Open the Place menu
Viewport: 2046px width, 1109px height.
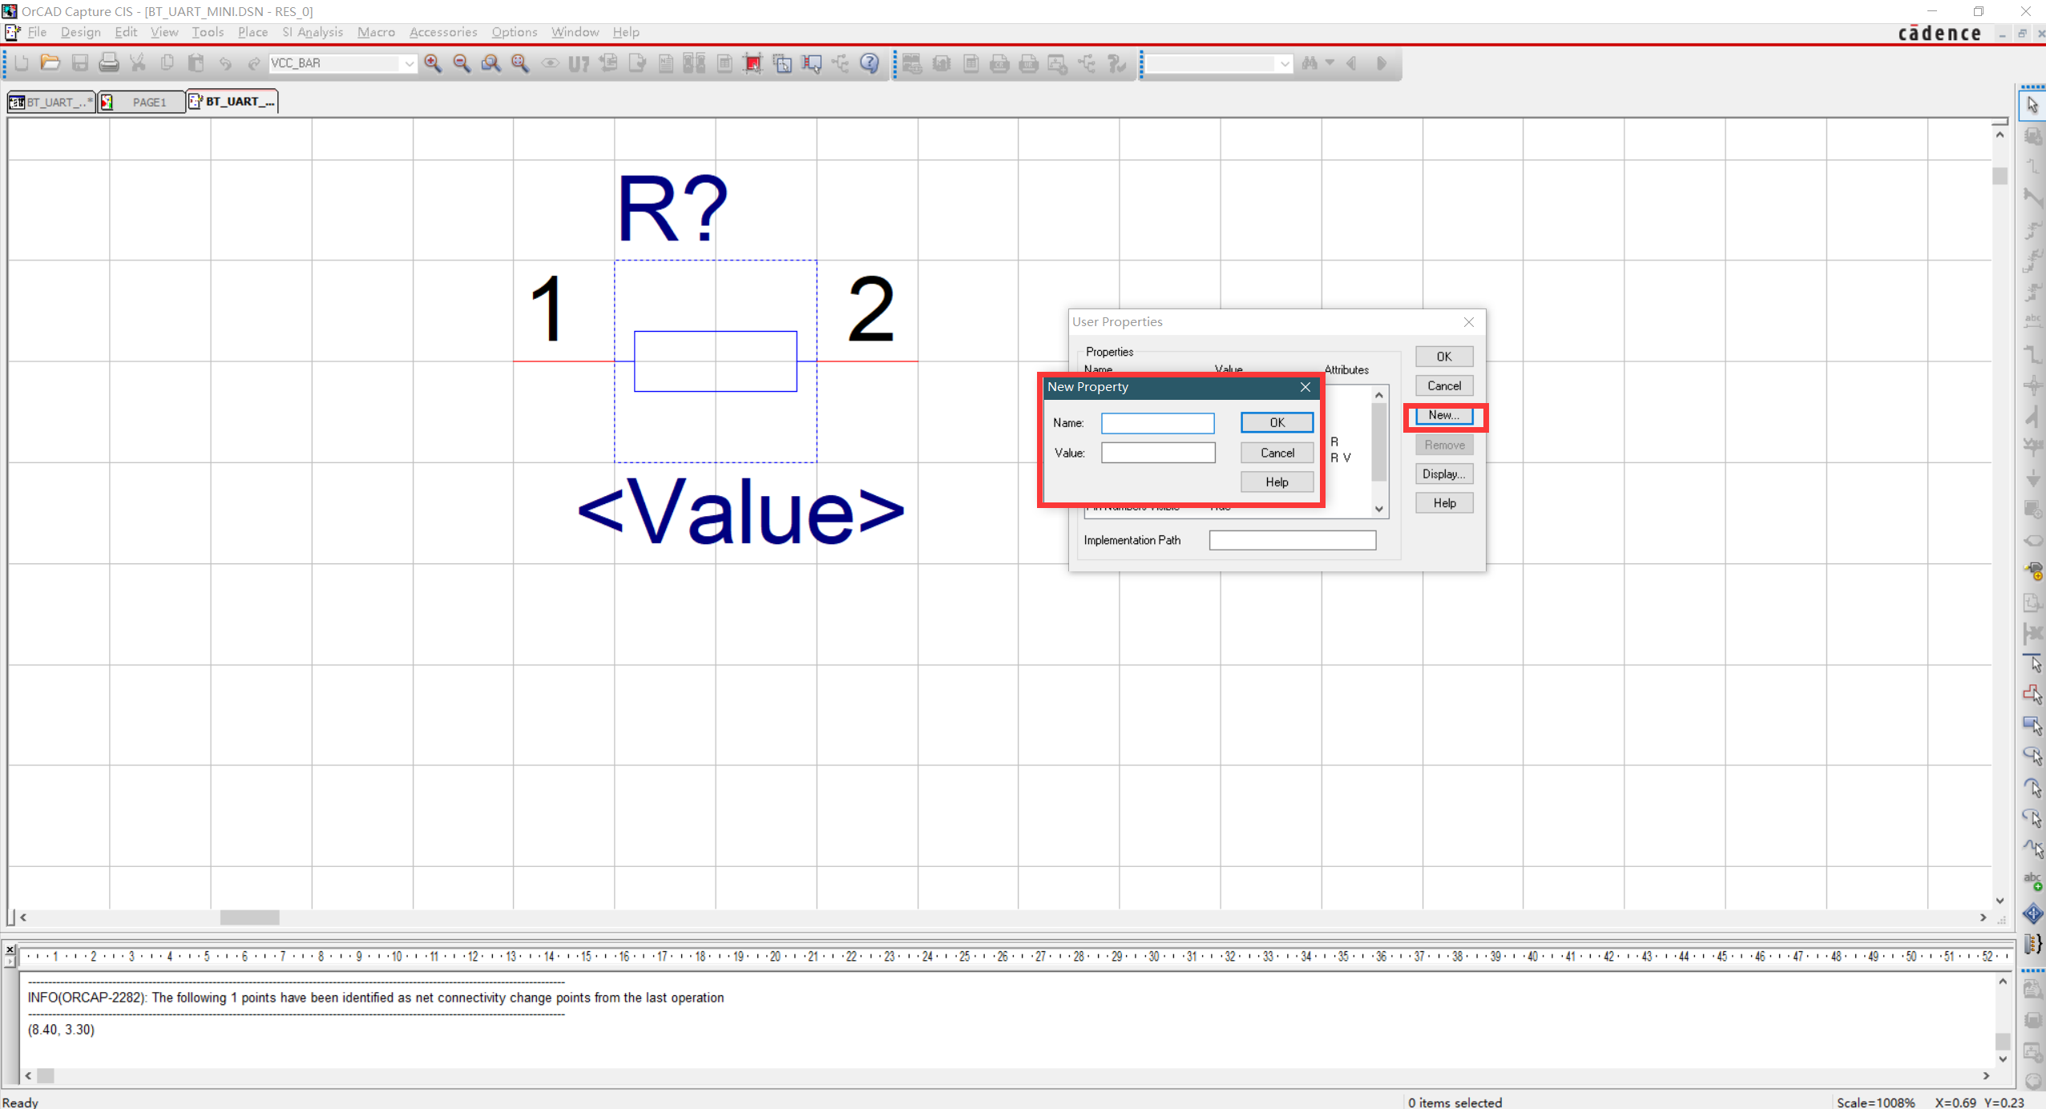pos(252,32)
